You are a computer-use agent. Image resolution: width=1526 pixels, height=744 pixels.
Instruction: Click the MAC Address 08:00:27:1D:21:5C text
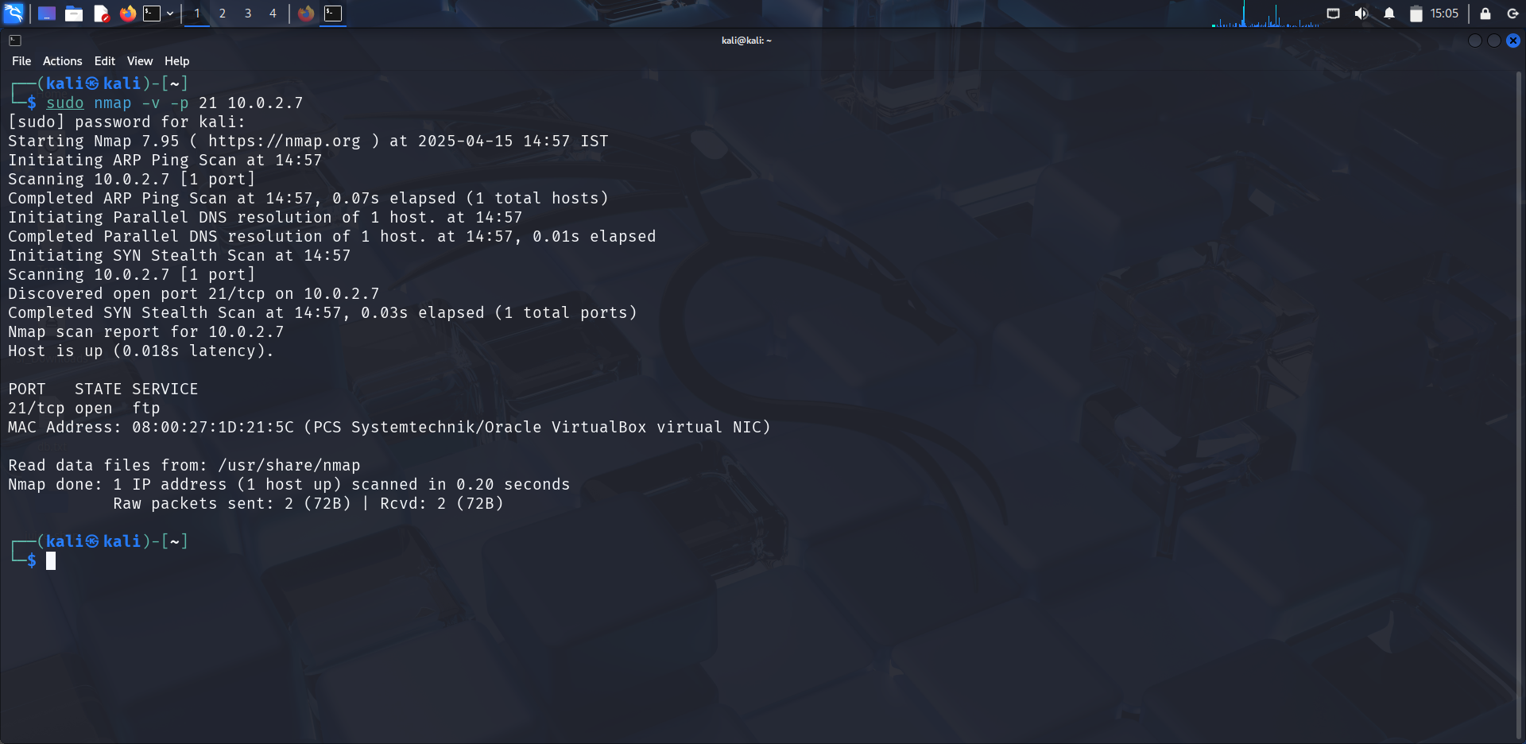pyautogui.click(x=151, y=428)
